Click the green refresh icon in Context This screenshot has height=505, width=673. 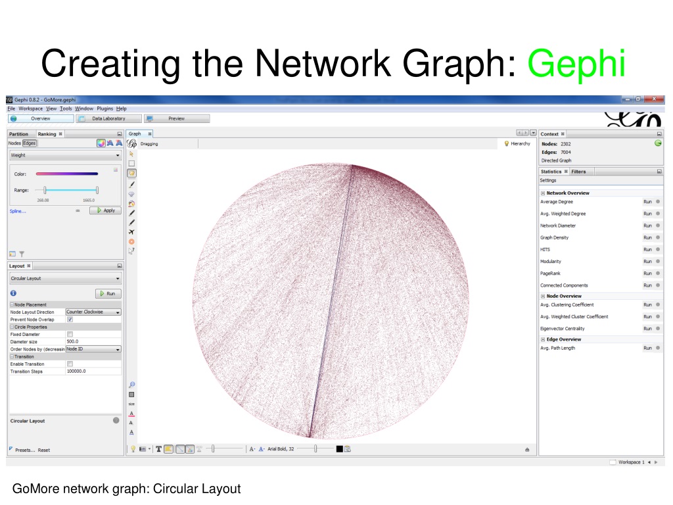coord(657,143)
